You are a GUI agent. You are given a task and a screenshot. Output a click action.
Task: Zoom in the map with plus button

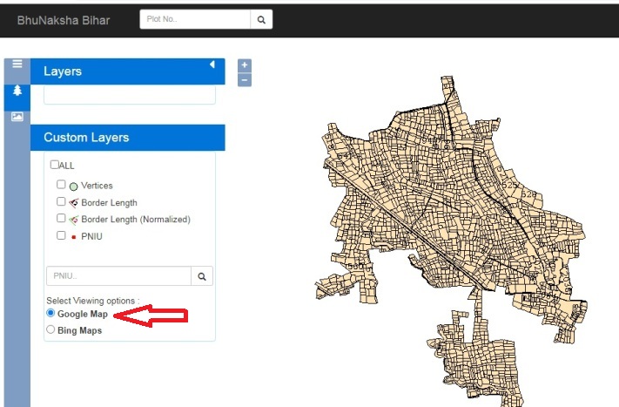click(x=245, y=65)
